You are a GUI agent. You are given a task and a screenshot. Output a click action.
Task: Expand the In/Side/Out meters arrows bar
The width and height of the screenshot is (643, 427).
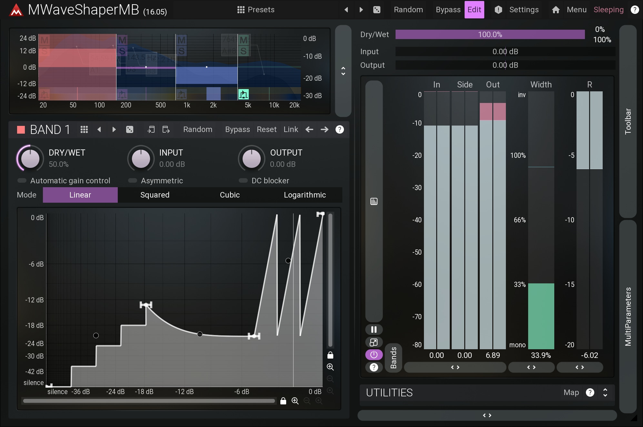(x=455, y=367)
